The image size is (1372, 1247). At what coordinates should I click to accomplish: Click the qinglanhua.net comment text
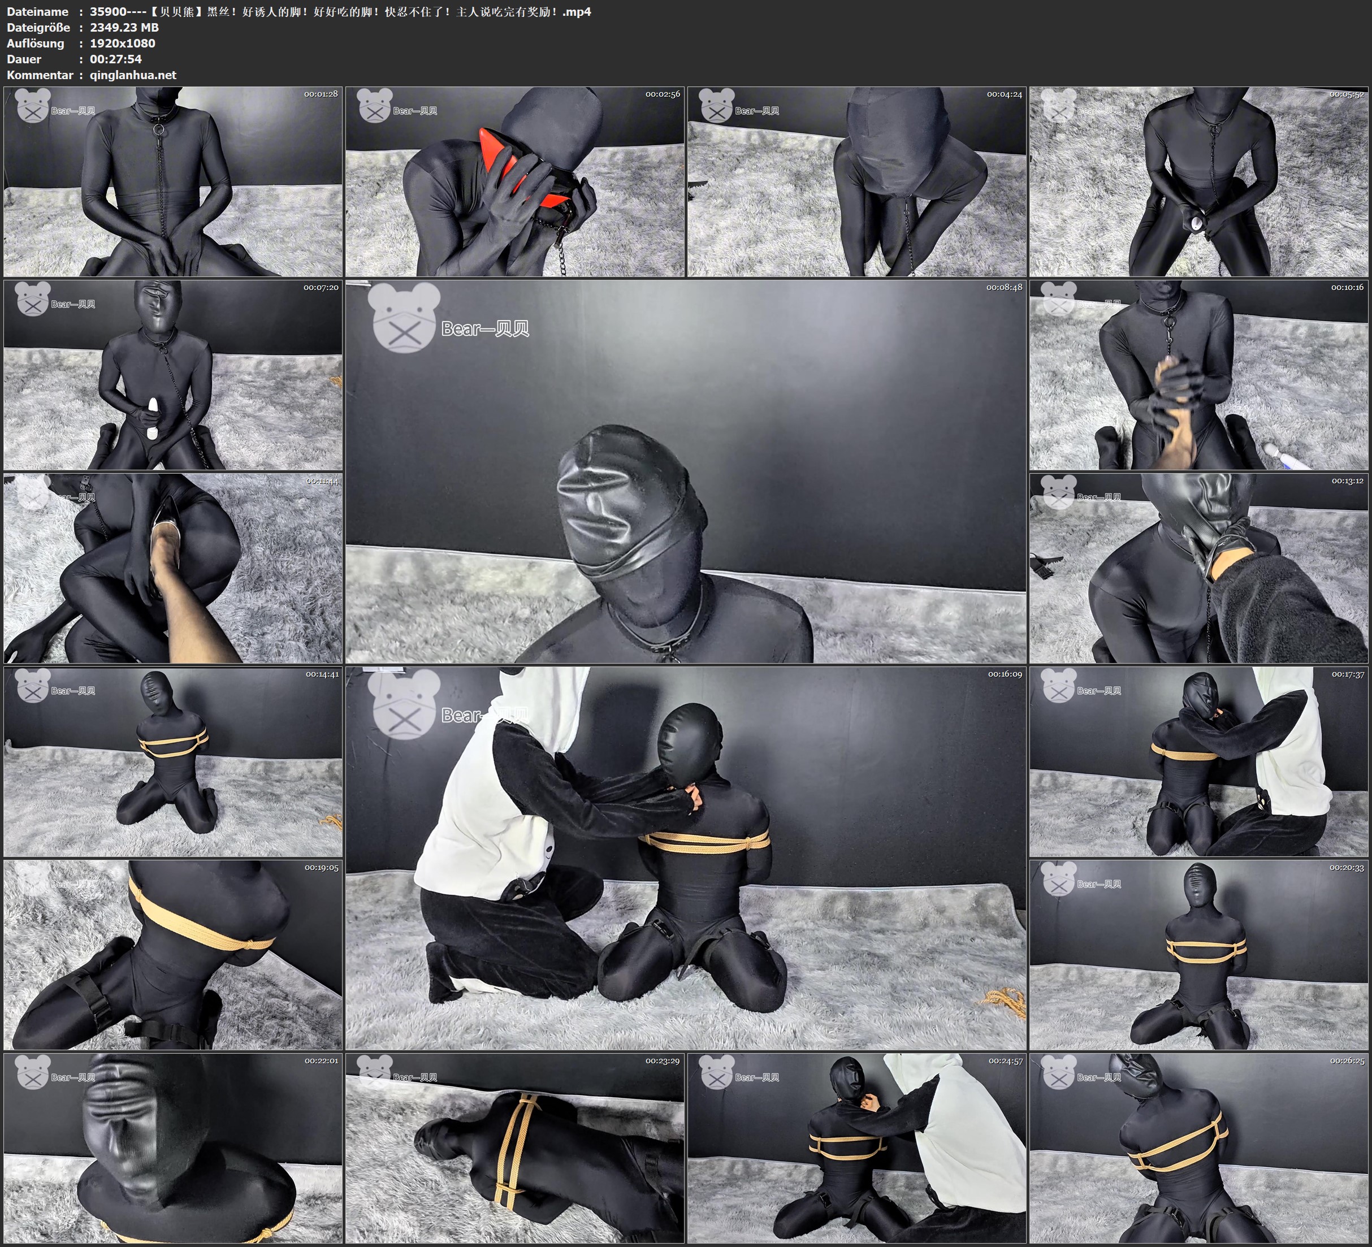[133, 75]
